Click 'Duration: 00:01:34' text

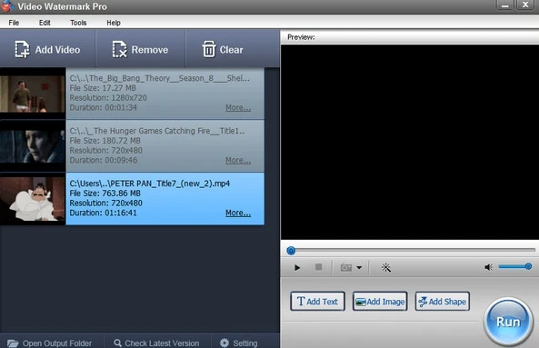[x=103, y=107]
